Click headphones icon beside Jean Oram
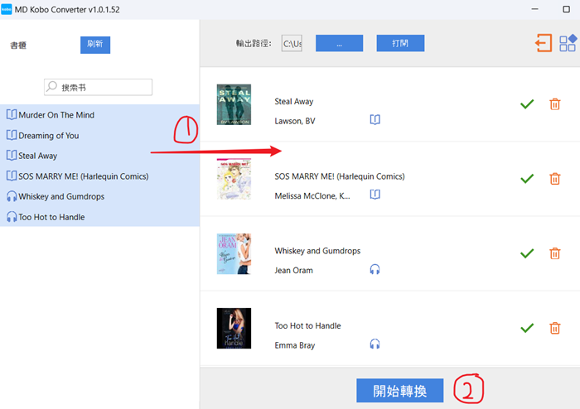The width and height of the screenshot is (580, 409). [x=375, y=269]
